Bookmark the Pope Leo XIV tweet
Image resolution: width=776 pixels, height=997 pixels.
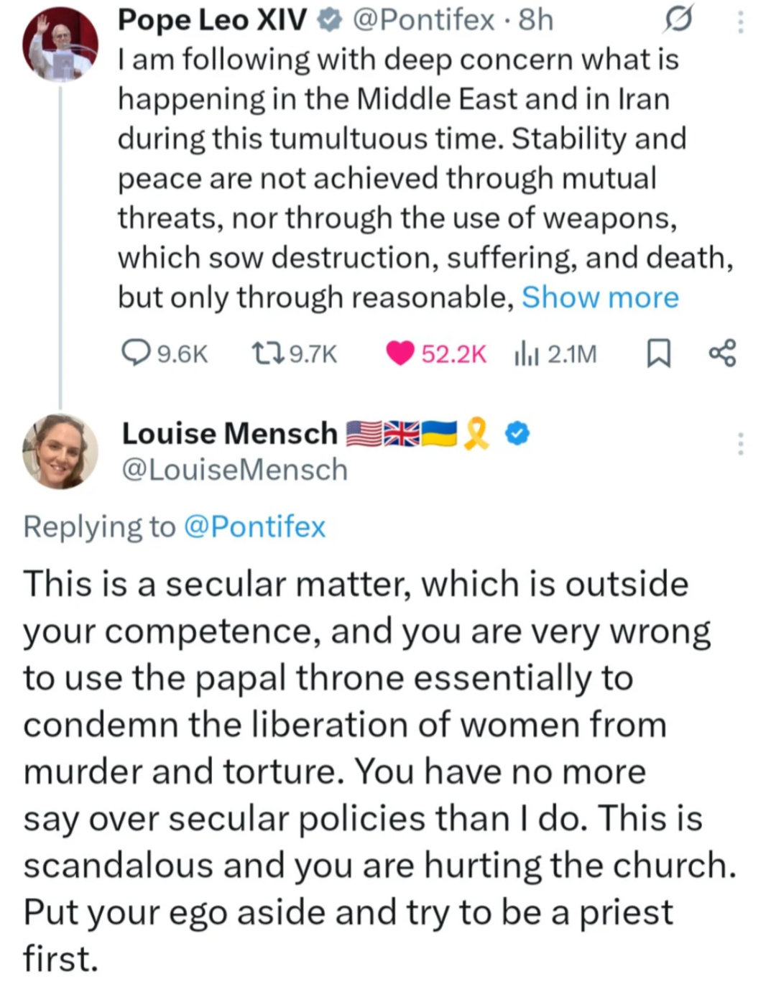[x=658, y=353]
